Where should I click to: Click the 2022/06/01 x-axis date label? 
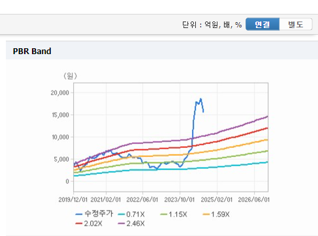[142, 199]
